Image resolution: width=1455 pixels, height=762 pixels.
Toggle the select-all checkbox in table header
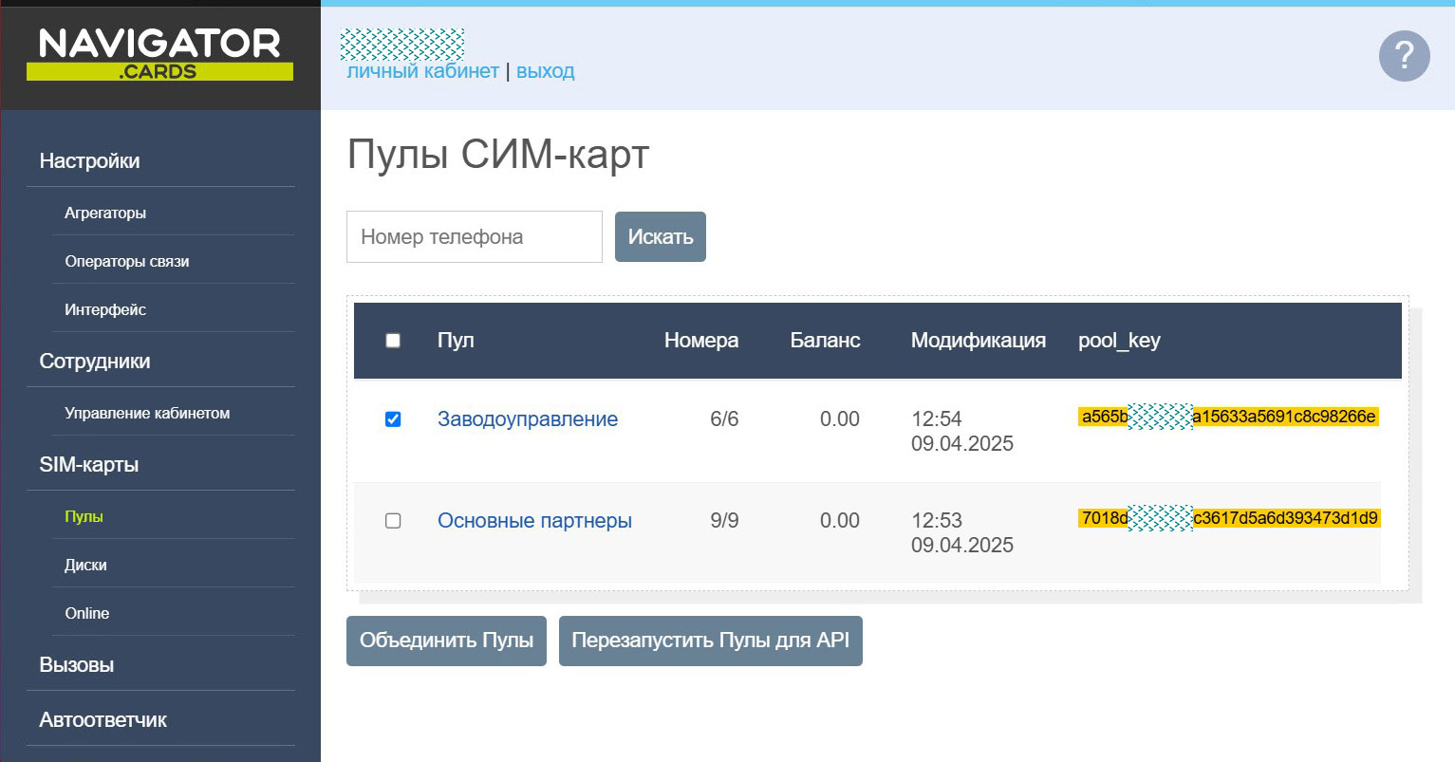coord(393,341)
